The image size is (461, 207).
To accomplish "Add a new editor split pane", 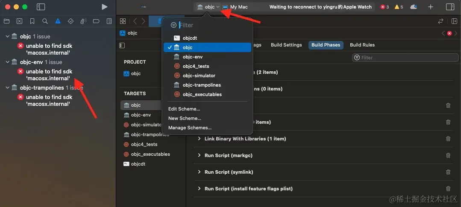I will tap(454, 21).
